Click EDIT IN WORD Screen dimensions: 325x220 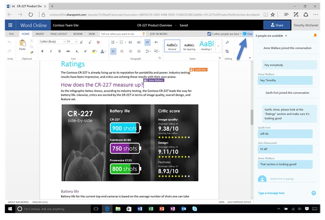point(159,34)
